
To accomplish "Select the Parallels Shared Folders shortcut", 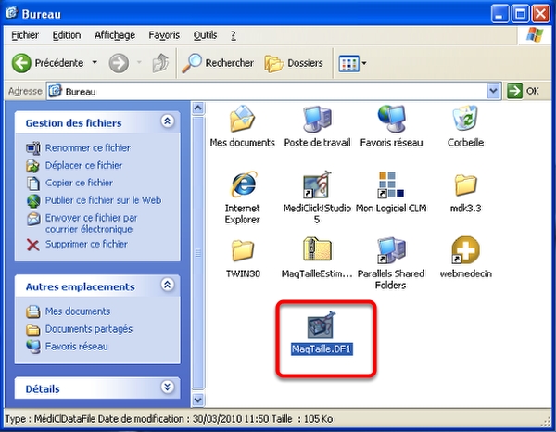I will point(391,250).
